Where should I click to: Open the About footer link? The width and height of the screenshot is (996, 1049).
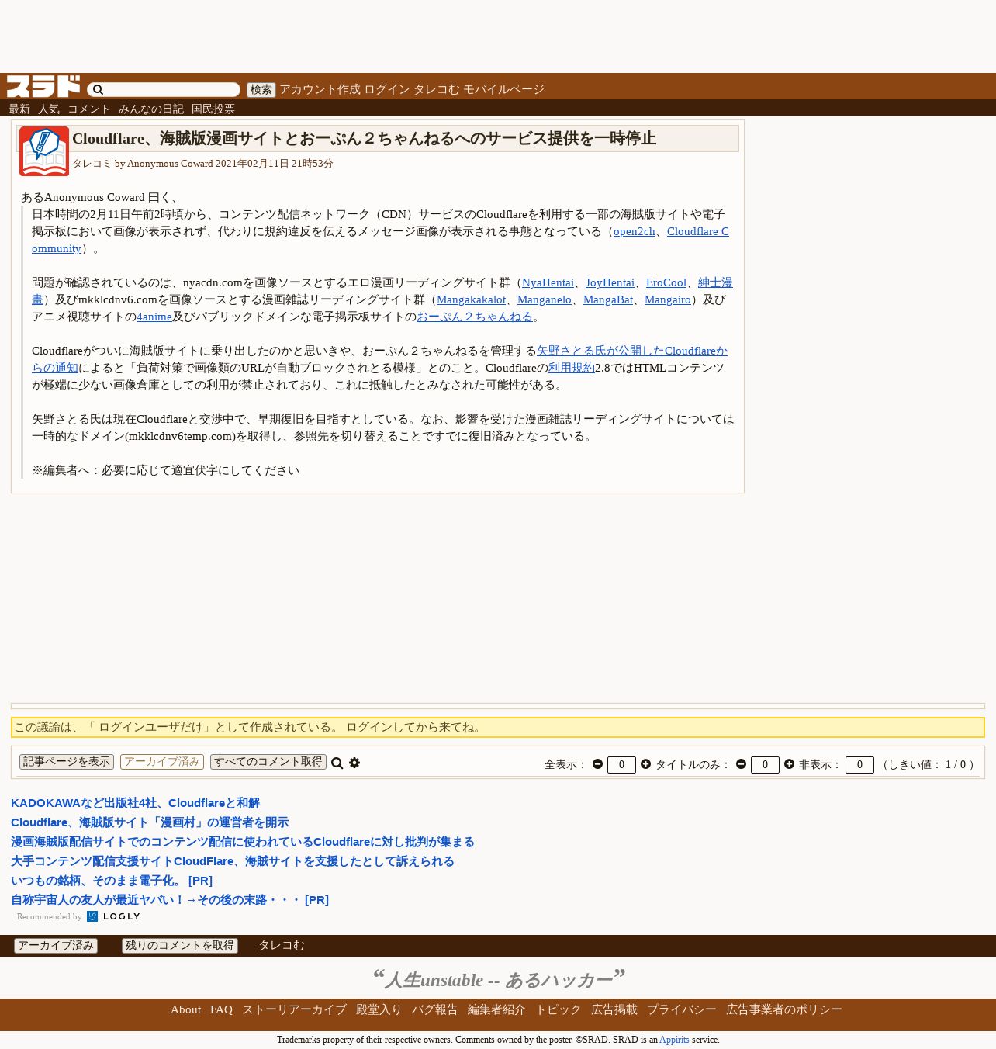pos(186,1009)
